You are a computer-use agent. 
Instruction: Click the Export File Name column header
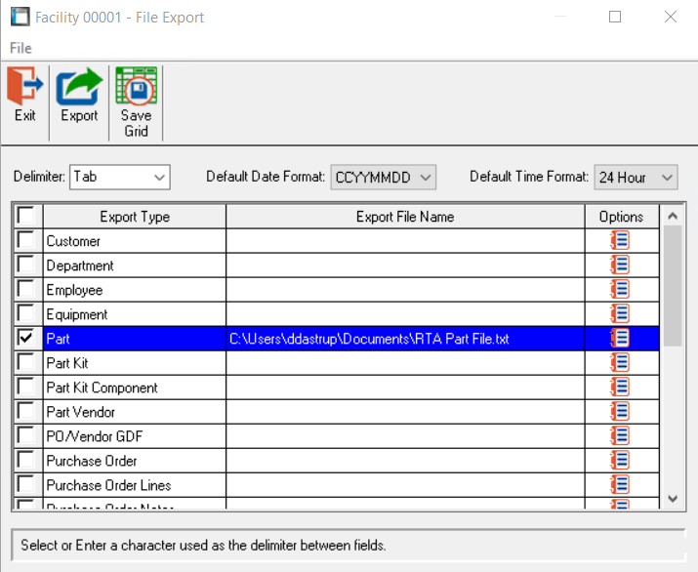point(405,217)
